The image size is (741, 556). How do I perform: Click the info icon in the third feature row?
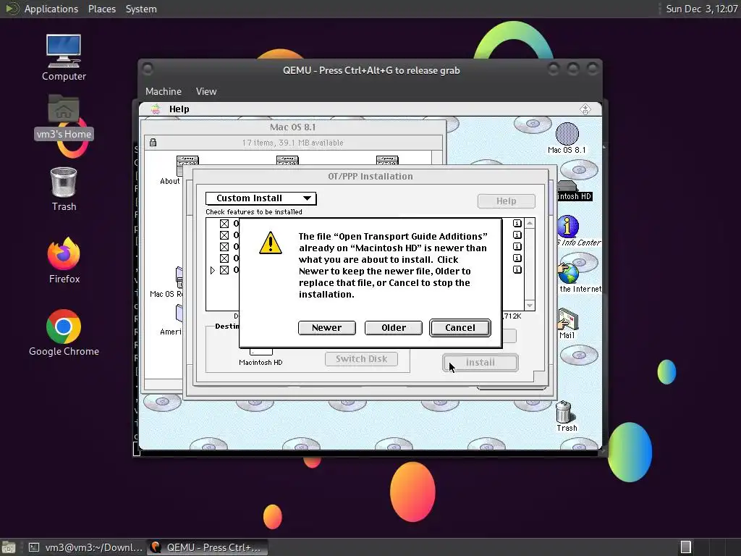tap(517, 246)
